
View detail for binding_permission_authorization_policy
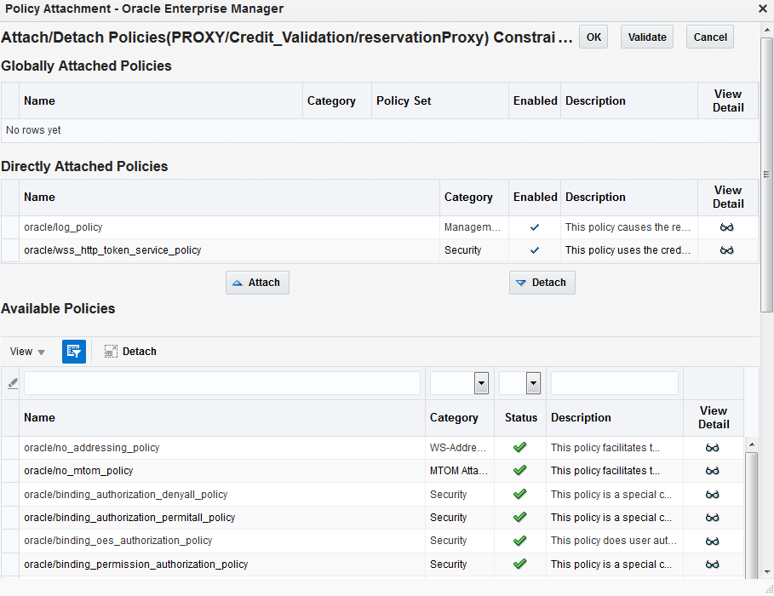point(713,564)
